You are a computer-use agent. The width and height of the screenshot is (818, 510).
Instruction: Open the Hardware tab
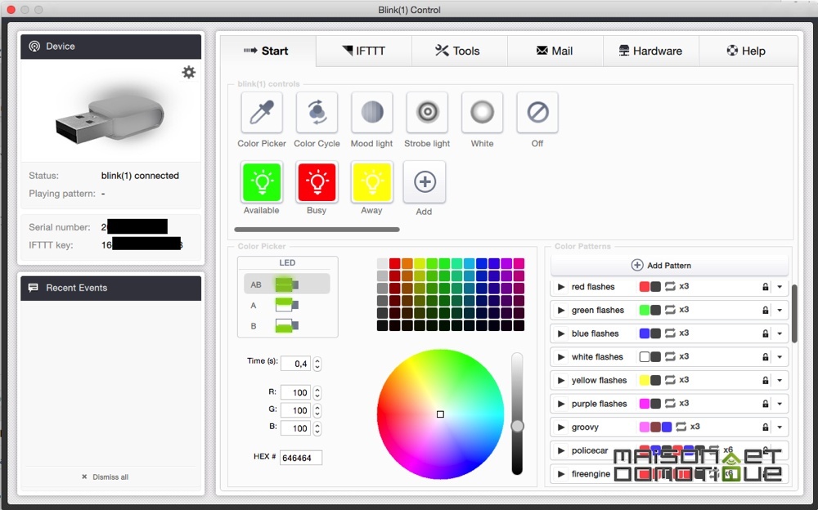click(650, 51)
